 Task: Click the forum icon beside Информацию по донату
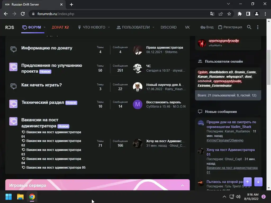pos(13,49)
